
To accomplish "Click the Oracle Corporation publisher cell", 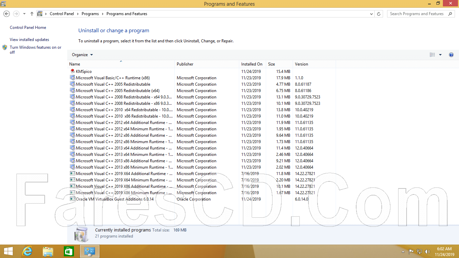I will tap(194, 199).
